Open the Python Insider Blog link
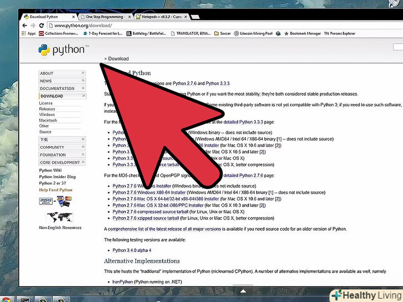Screen dimensions: 403x302 pyautogui.click(x=58, y=176)
